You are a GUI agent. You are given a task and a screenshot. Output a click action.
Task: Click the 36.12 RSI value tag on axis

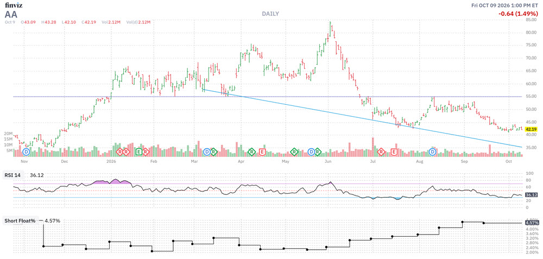[531, 195]
